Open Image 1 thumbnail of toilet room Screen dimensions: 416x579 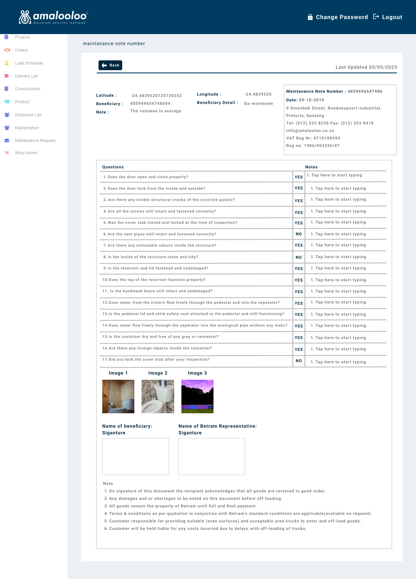[118, 396]
